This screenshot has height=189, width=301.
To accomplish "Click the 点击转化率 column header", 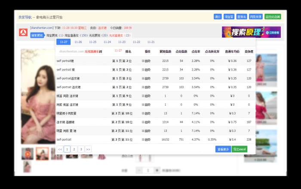I will pyautogui.click(x=212, y=52).
